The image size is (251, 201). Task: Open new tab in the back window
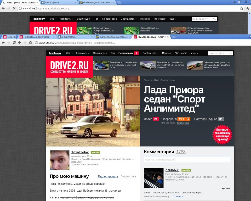[119, 3]
